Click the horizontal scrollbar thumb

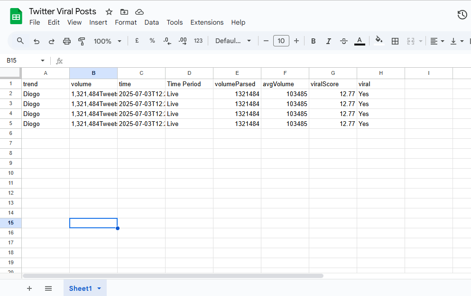[x=173, y=276]
